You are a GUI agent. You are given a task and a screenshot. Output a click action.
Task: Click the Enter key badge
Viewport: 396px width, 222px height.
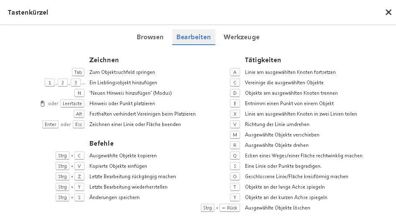coord(50,124)
